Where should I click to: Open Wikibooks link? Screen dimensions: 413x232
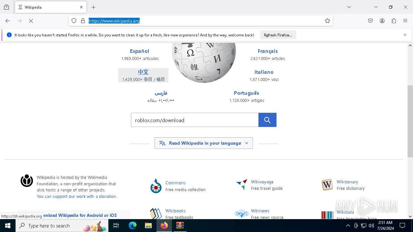(176, 211)
